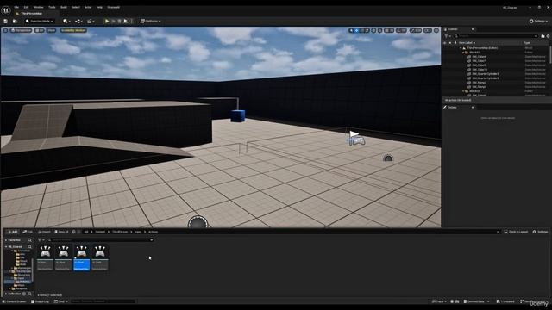Click the skip frame playback button
Viewport: 552px width, 310px height.
pyautogui.click(x=113, y=21)
